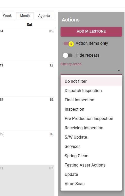Select the Do not filter option
The height and width of the screenshot is (196, 125).
point(91,81)
